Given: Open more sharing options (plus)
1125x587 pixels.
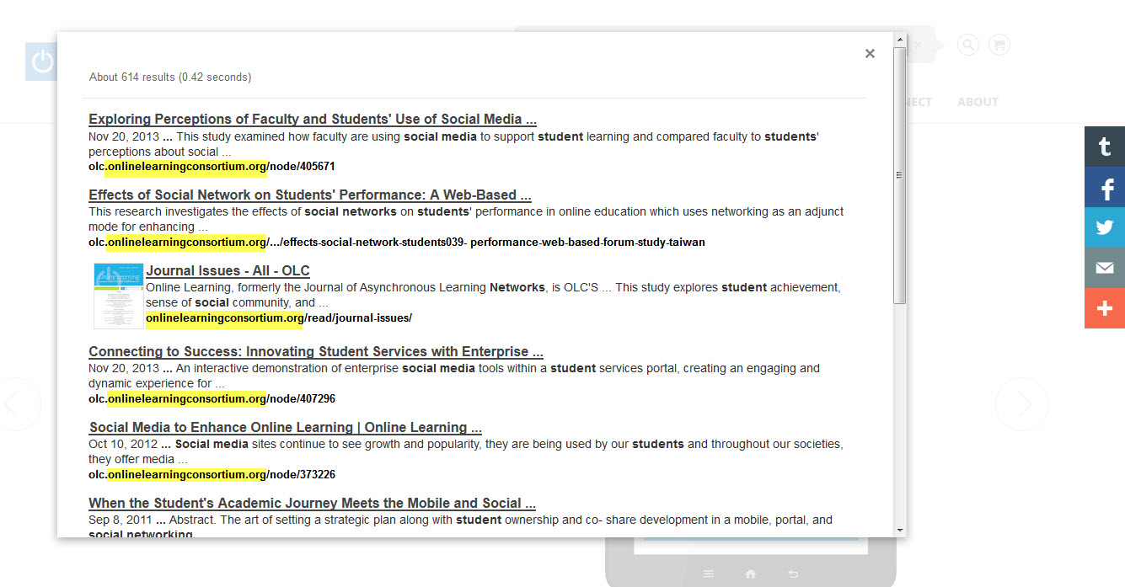Looking at the screenshot, I should click(1105, 308).
